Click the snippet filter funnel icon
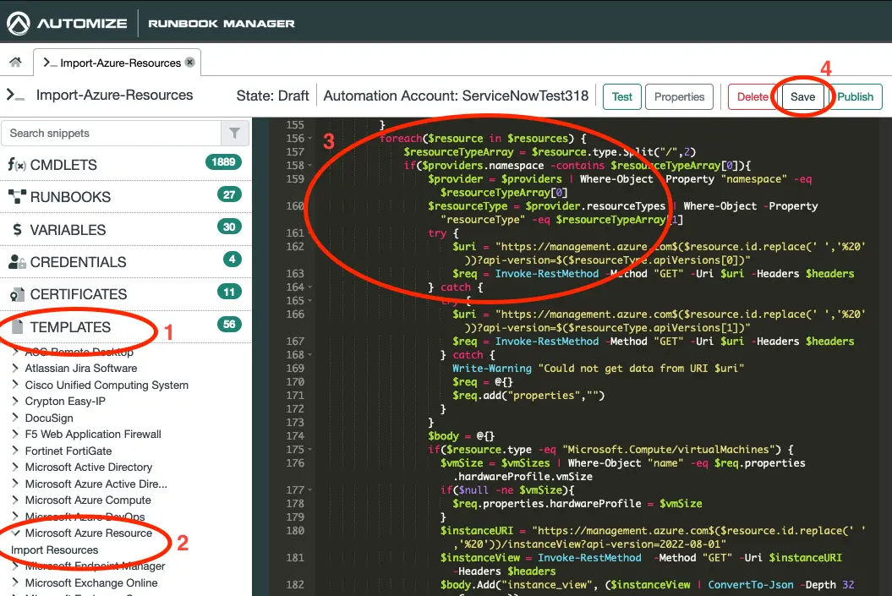892x596 pixels. tap(234, 134)
